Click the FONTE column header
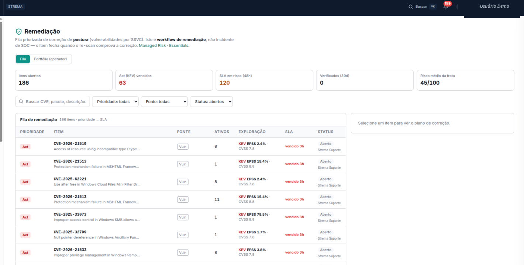 tap(184, 132)
